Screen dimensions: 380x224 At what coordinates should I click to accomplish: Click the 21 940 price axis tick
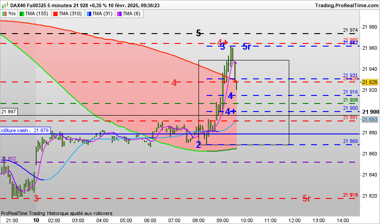point(370,69)
